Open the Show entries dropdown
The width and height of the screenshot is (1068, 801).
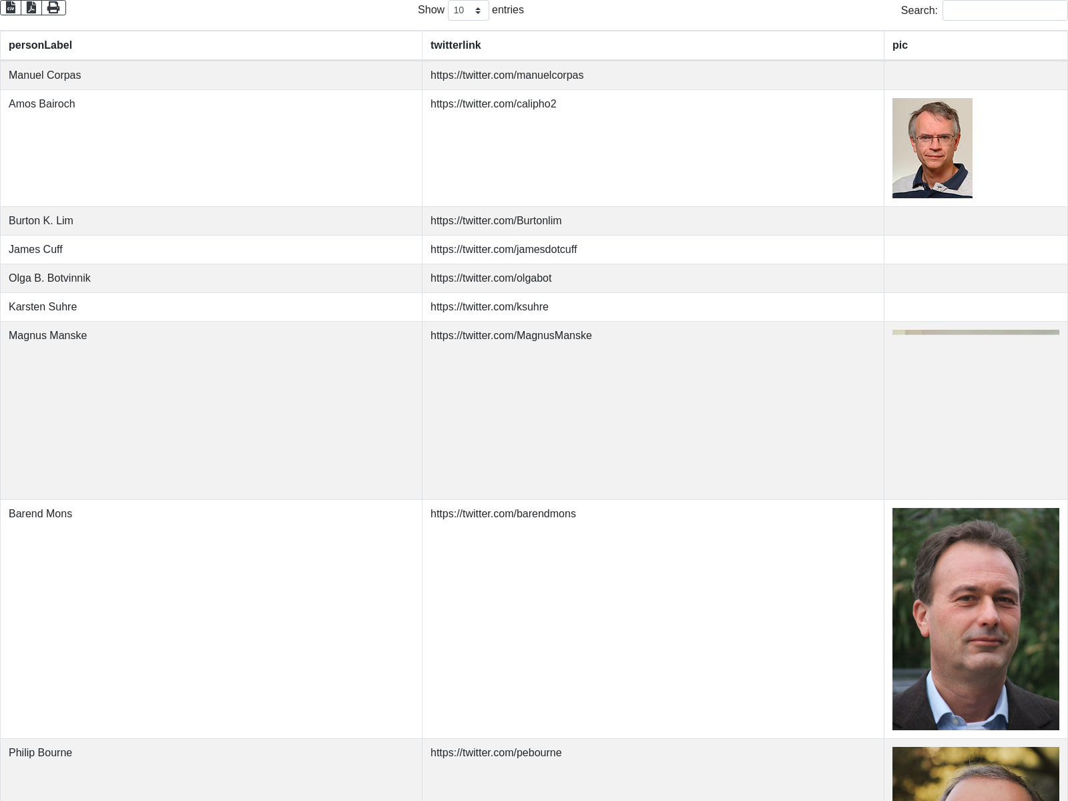click(x=468, y=10)
